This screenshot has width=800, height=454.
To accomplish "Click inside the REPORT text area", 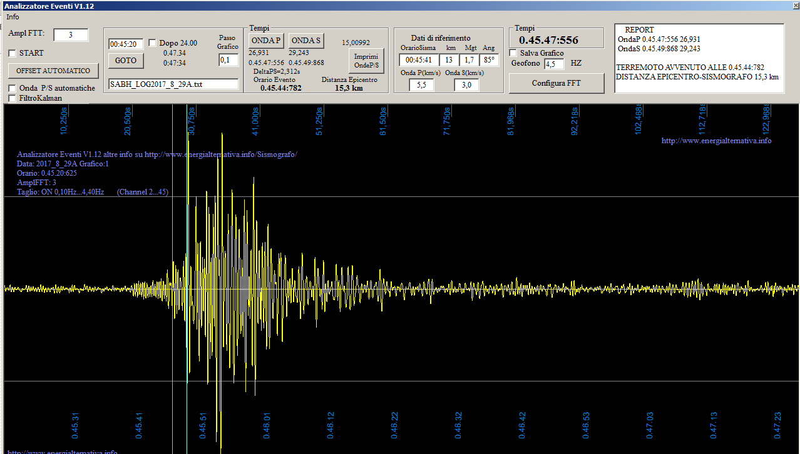I will [x=699, y=58].
